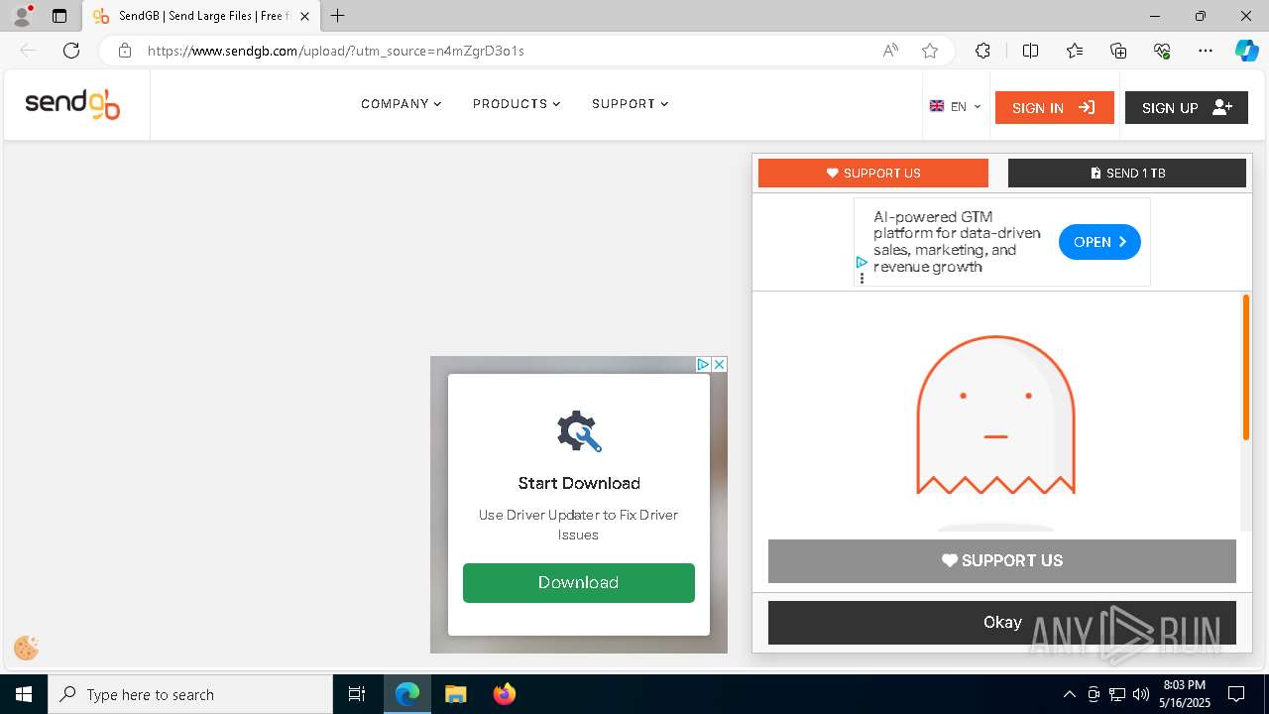This screenshot has width=1269, height=714.
Task: Open Task View on taskbar
Action: [x=357, y=694]
